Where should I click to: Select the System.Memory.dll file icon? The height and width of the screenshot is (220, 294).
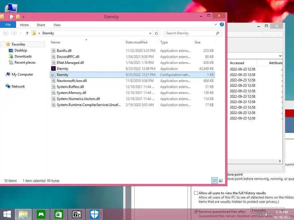click(53, 93)
